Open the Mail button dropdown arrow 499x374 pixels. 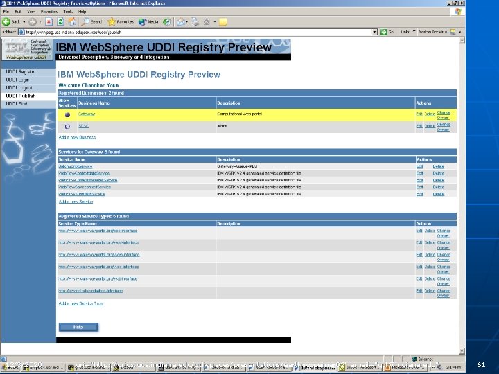tap(187, 22)
